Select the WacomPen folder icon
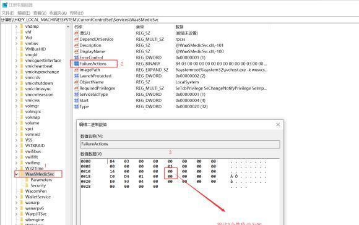Viewport: 359px width, 225px height. click(x=22, y=191)
